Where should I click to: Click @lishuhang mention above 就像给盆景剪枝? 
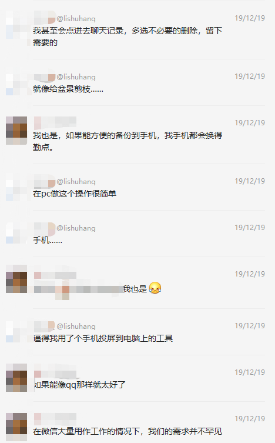(76, 77)
